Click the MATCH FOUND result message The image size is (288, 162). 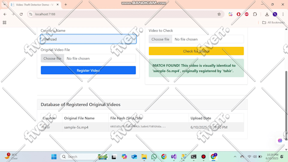pos(196,68)
